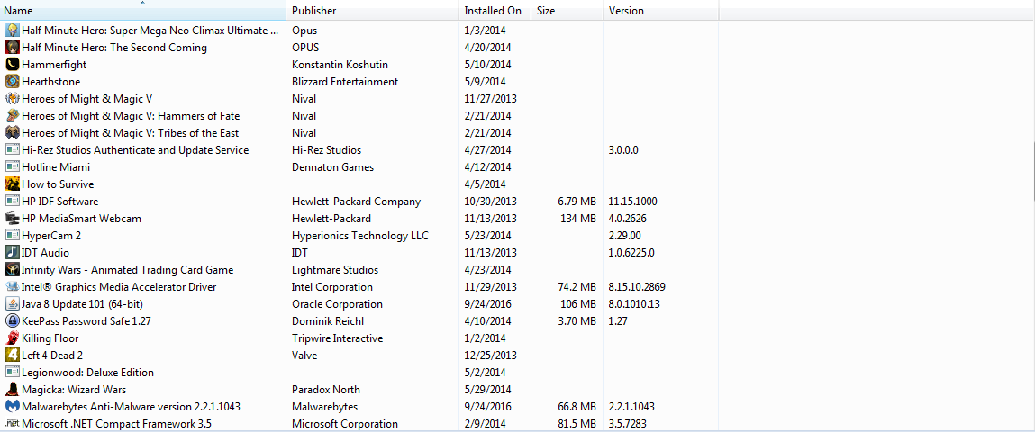1035x432 pixels.
Task: Click publisher Dennaton Games
Action: tap(332, 167)
